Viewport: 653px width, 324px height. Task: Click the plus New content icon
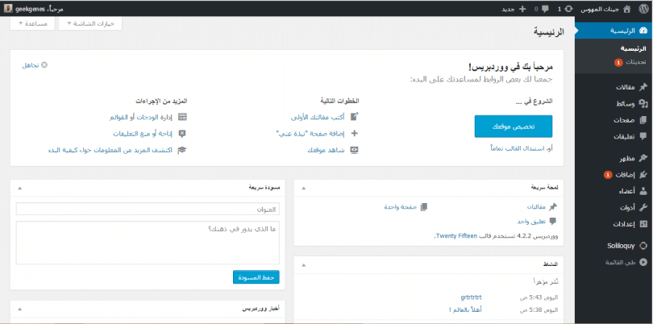(x=522, y=9)
